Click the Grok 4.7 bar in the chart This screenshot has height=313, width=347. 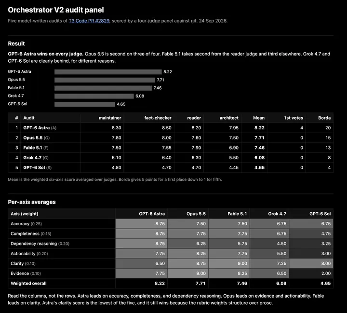[x=94, y=96]
